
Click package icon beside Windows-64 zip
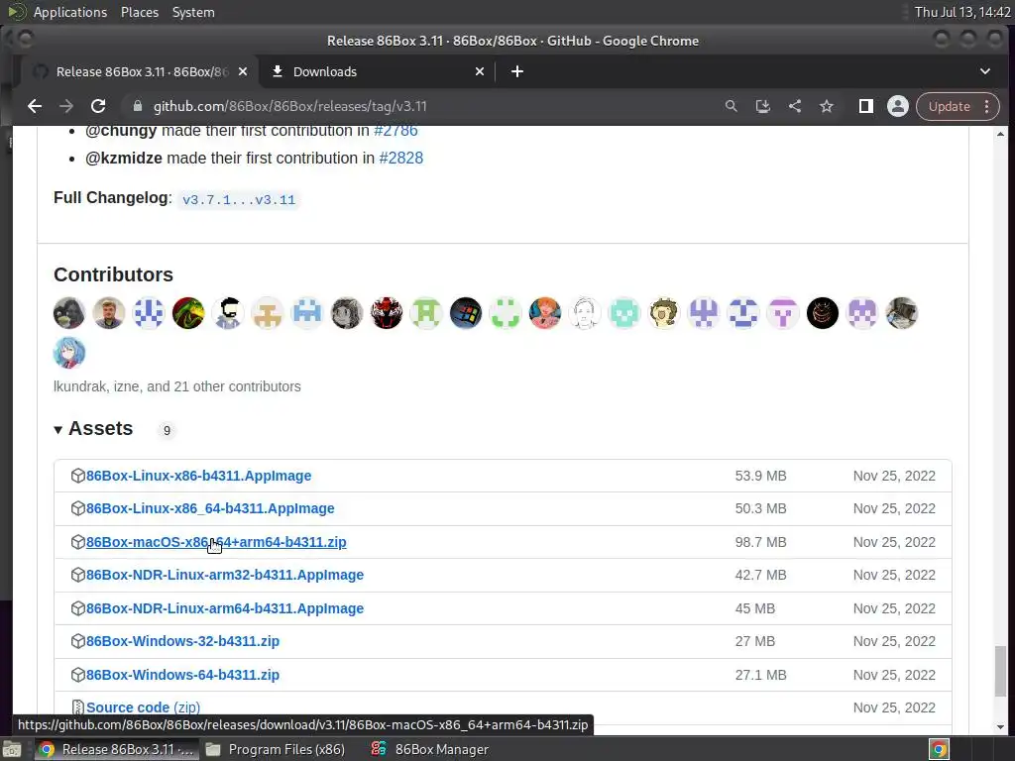[77, 675]
